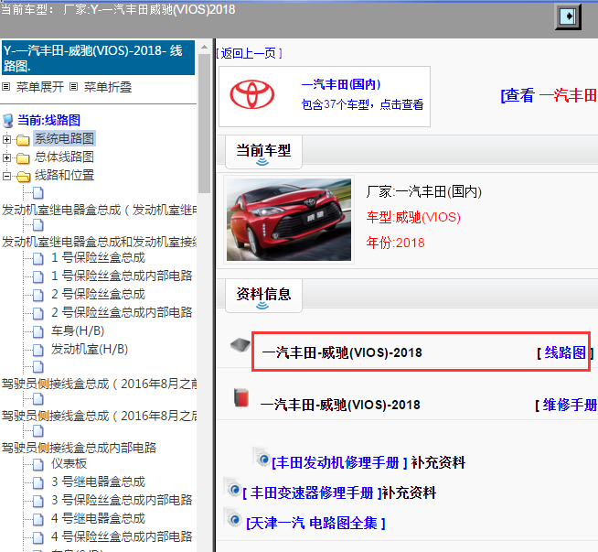Open the 线路图 link for 威驰 2018
Image resolution: width=598 pixels, height=552 pixels.
[565, 352]
